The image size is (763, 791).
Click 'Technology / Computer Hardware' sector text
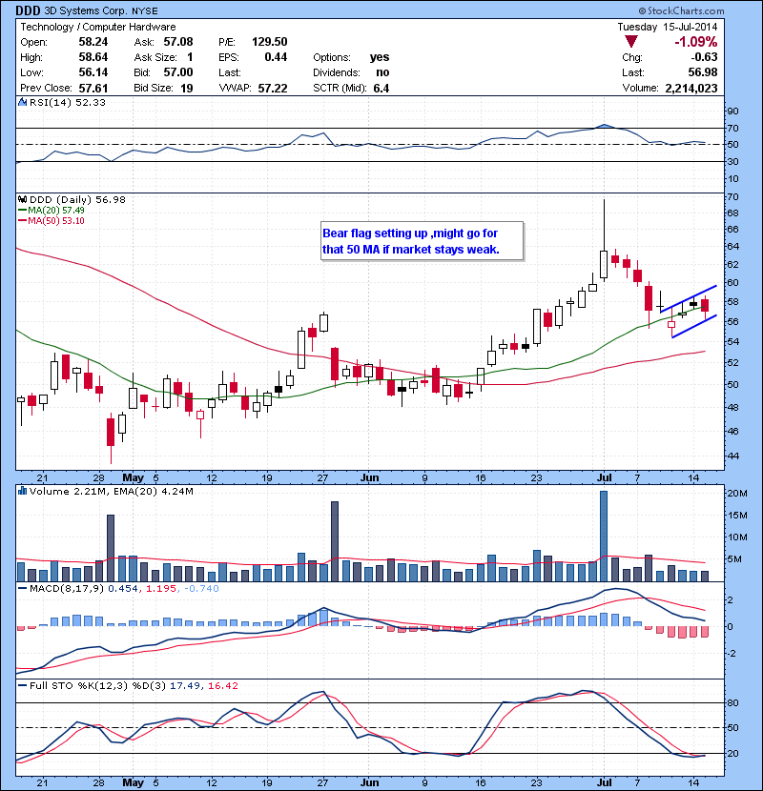point(98,27)
